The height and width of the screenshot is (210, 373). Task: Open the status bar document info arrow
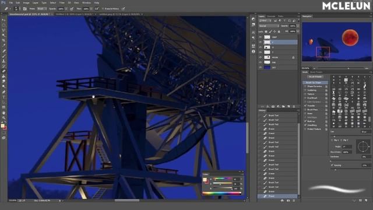pyautogui.click(x=59, y=201)
